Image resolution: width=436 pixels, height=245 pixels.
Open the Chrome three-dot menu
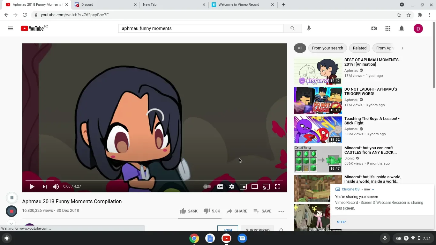click(x=430, y=15)
